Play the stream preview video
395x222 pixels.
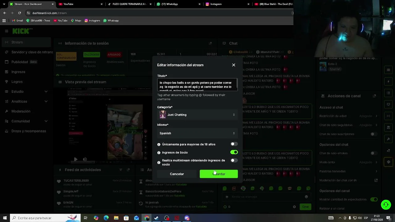coord(76,159)
